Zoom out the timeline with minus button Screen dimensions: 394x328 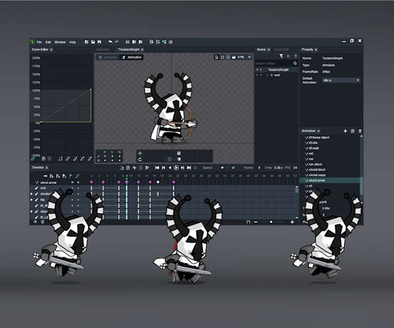(256, 222)
